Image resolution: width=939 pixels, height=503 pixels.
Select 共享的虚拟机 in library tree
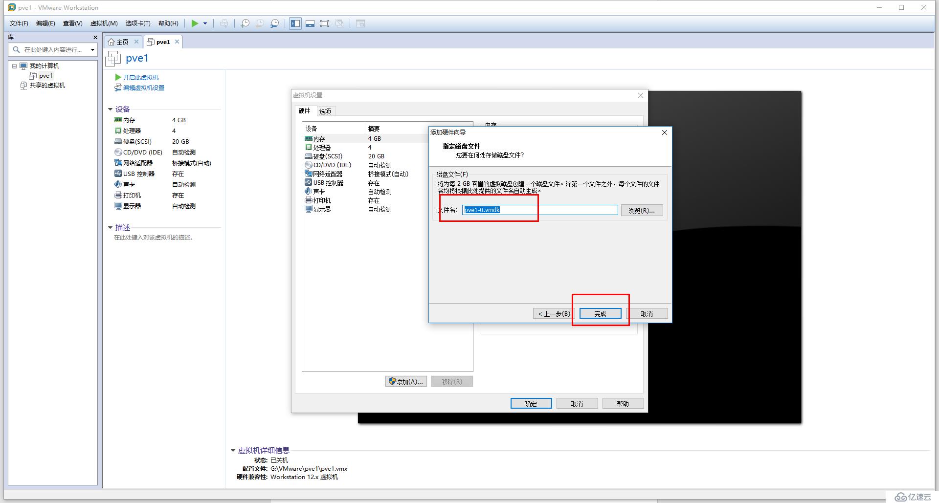pos(47,86)
